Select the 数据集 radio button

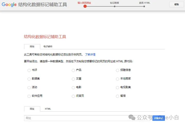[x=29, y=79]
